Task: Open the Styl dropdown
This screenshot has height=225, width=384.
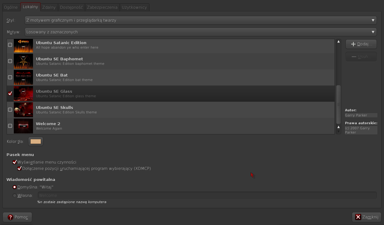Action: [x=201, y=20]
